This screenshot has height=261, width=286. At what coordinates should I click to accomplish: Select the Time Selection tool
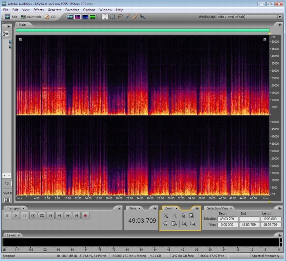[105, 17]
